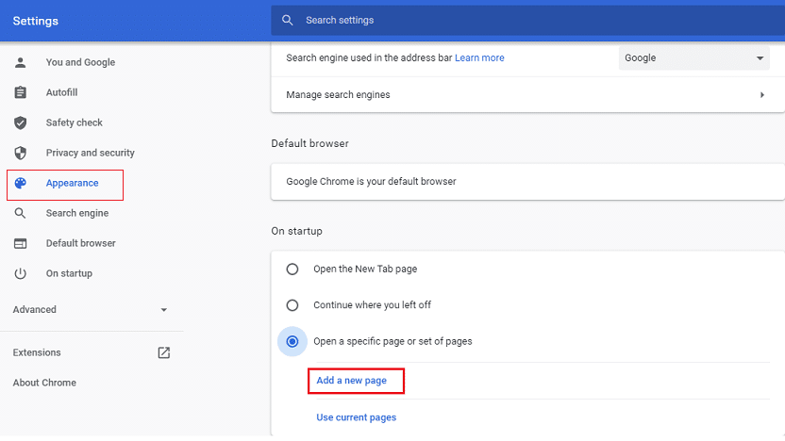Open About Chrome in sidebar
This screenshot has height=441, width=785.
click(44, 383)
